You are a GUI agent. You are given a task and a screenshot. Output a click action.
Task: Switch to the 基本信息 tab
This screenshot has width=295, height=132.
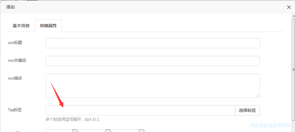21,26
